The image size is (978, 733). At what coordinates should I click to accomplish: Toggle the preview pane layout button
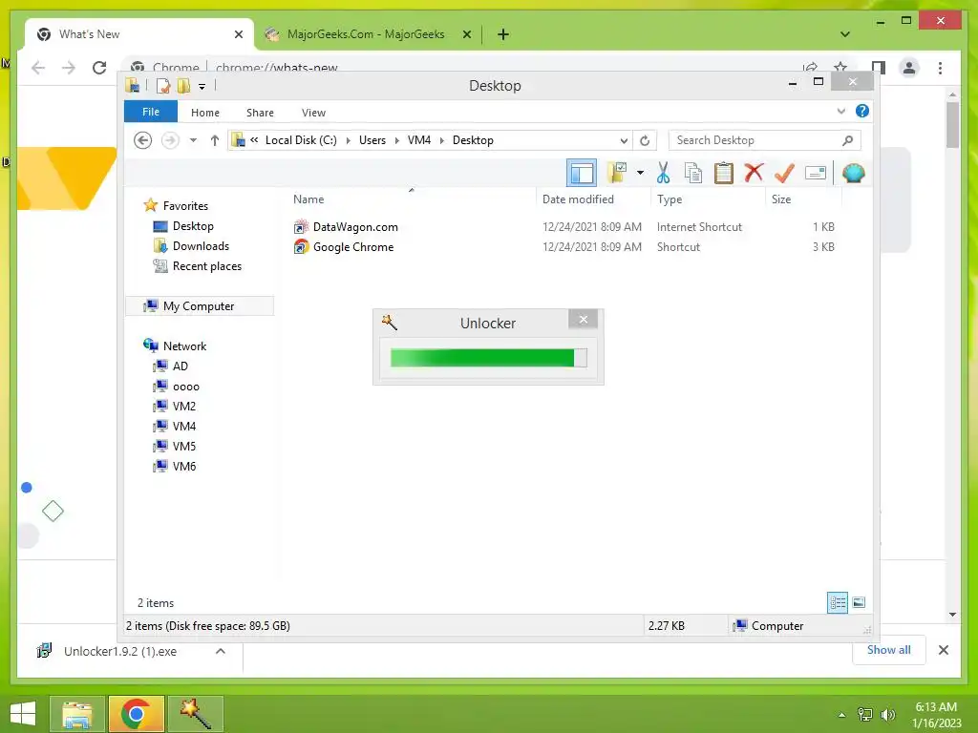tap(582, 174)
